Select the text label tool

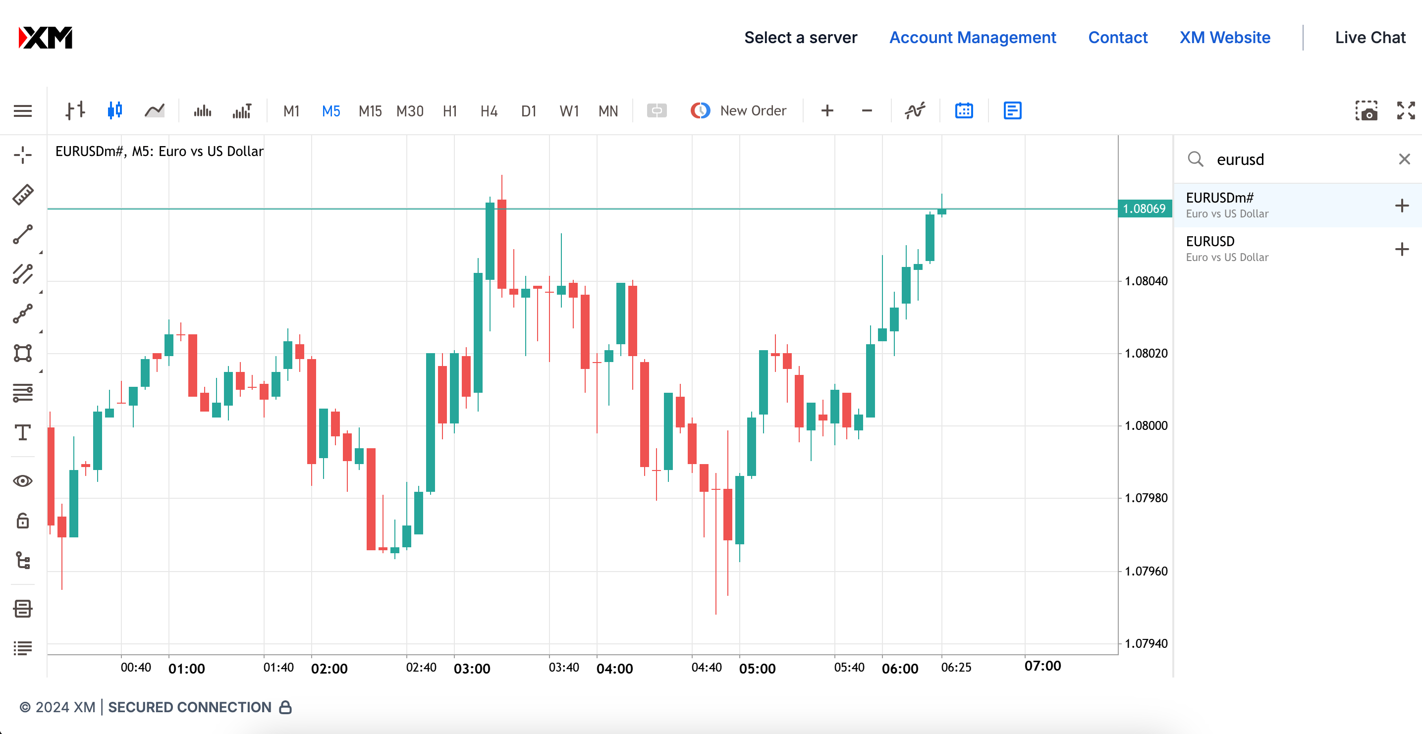coord(23,433)
